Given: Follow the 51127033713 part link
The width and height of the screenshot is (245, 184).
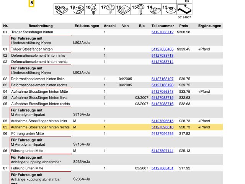Looking at the screenshot, I should click(162, 56).
